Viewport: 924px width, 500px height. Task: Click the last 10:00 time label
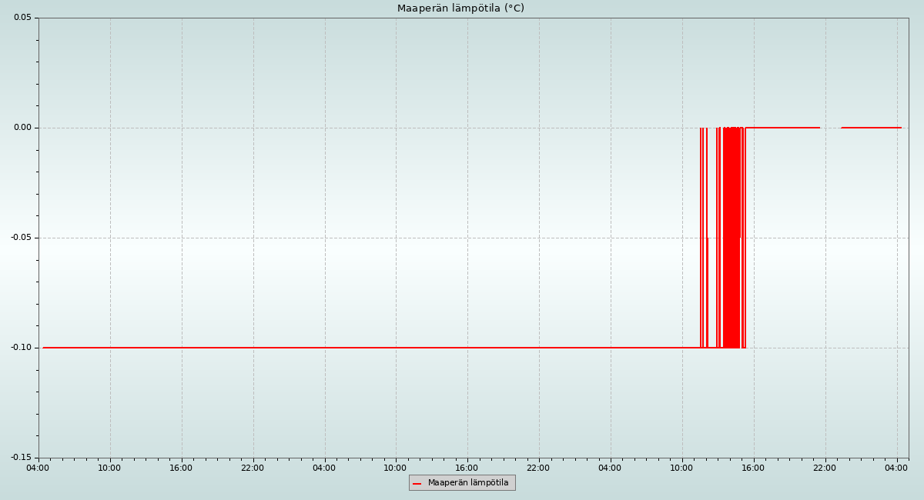point(681,468)
